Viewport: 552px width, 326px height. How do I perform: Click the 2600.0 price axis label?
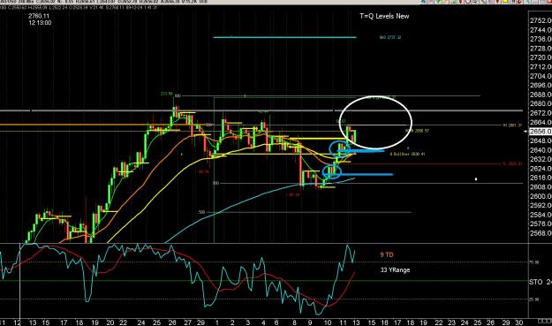[541, 196]
